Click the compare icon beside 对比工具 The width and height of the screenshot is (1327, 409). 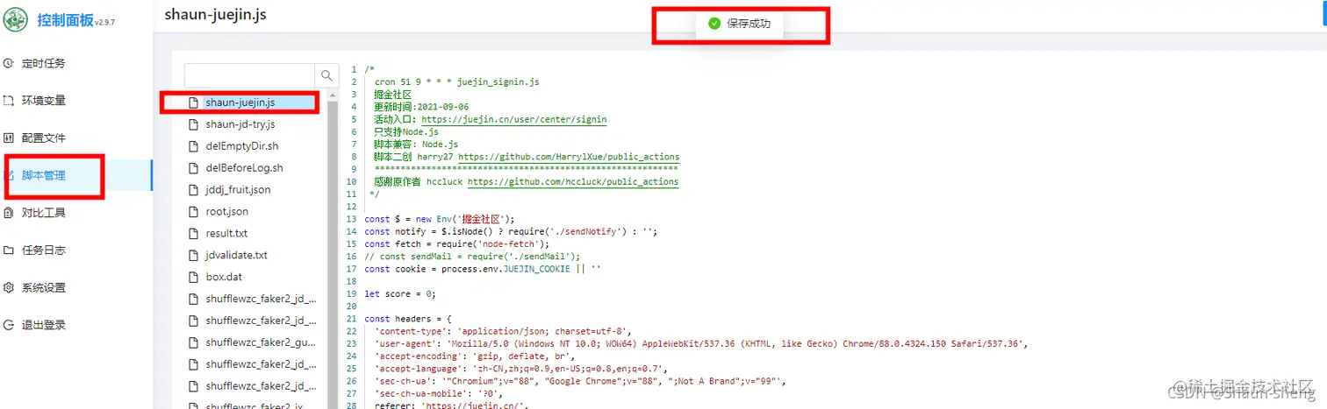click(x=9, y=213)
